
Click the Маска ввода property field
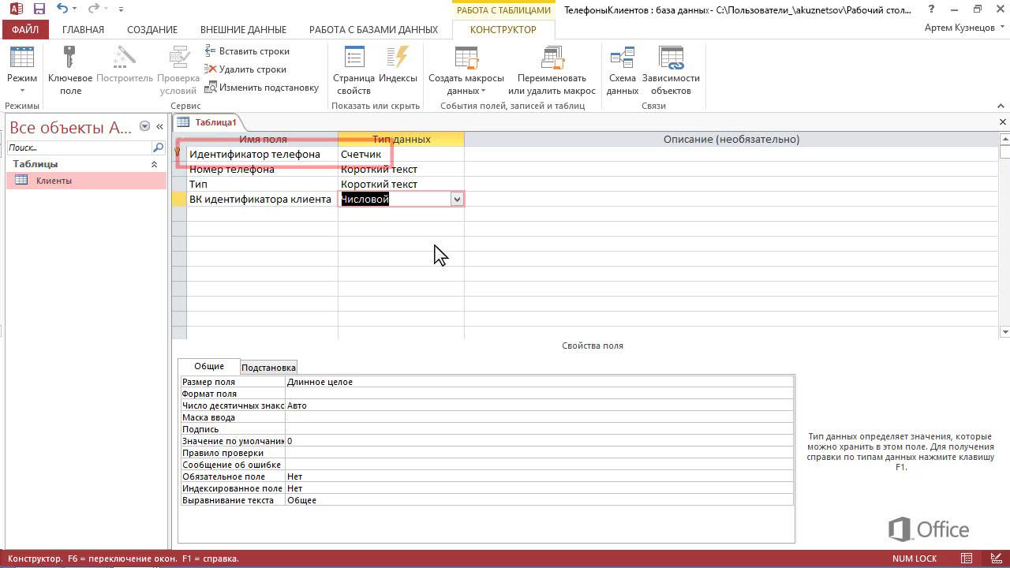[540, 417]
